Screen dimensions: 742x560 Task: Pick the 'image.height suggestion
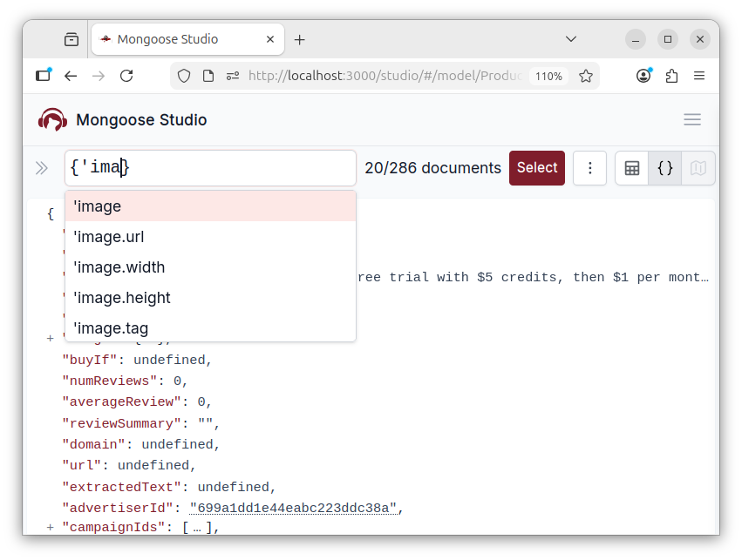[x=210, y=298]
